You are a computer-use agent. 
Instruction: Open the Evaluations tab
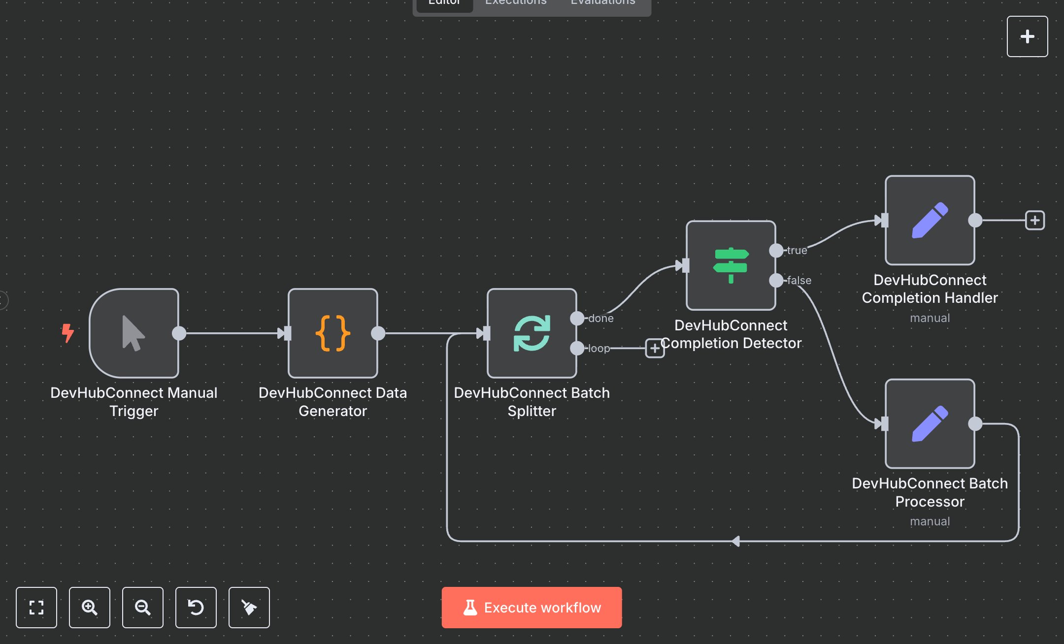tap(602, 4)
